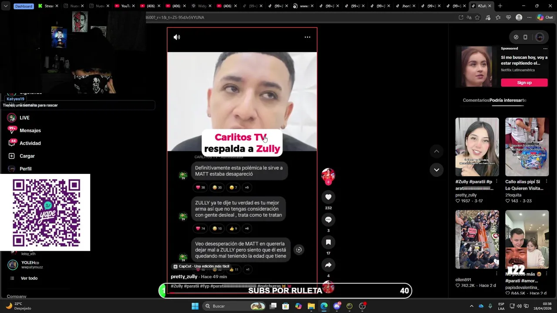Show hidden system tray icons chevron
The image size is (557, 313).
pos(471,306)
